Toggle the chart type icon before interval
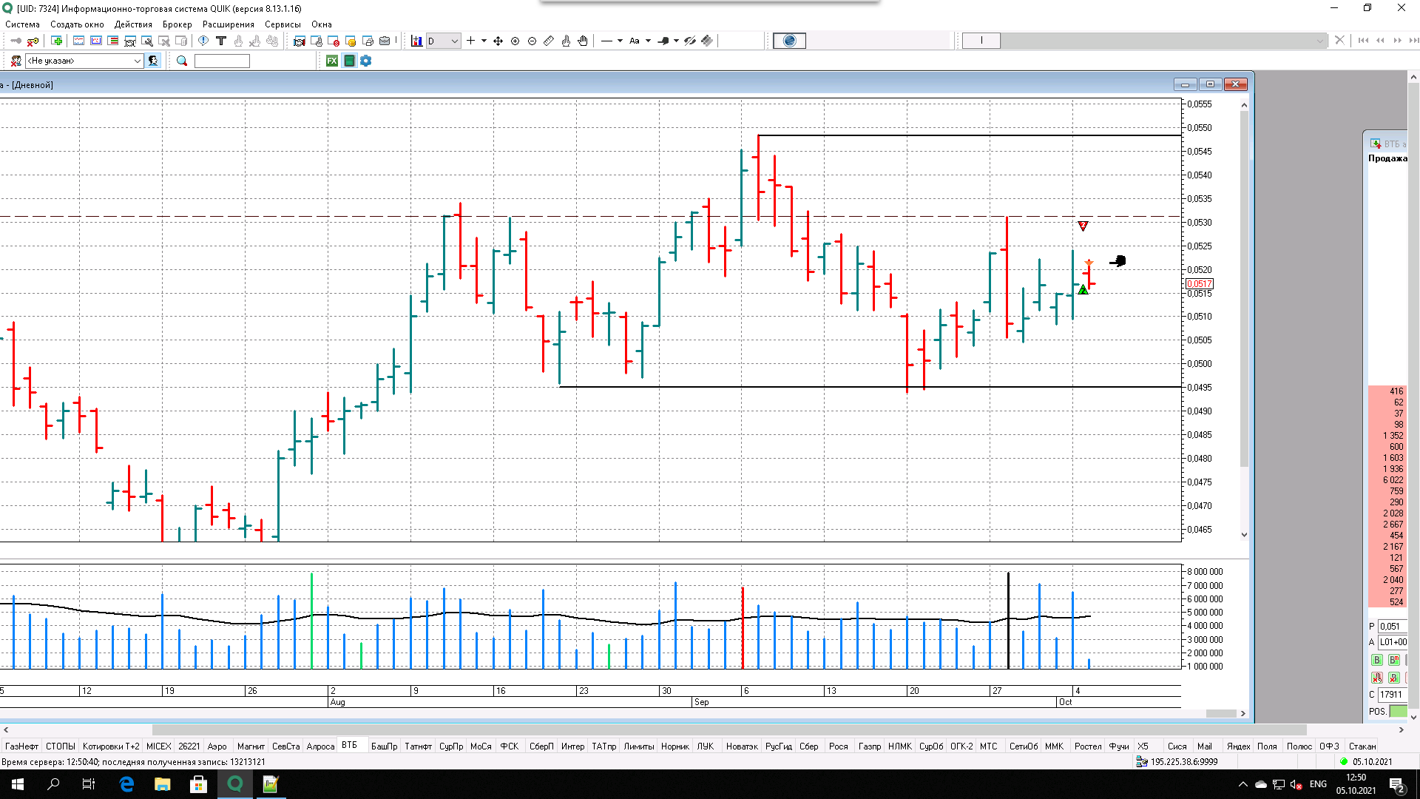 (x=416, y=41)
